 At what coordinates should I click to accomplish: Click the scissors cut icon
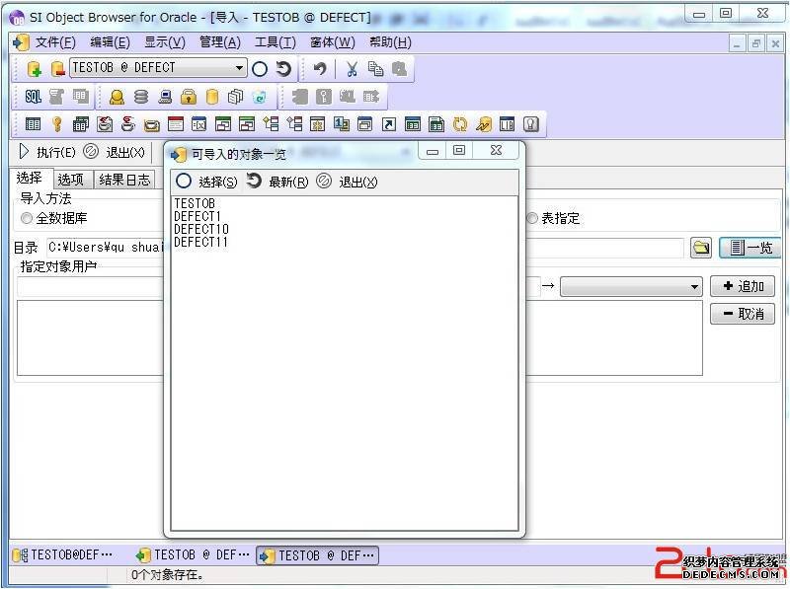pyautogui.click(x=351, y=68)
